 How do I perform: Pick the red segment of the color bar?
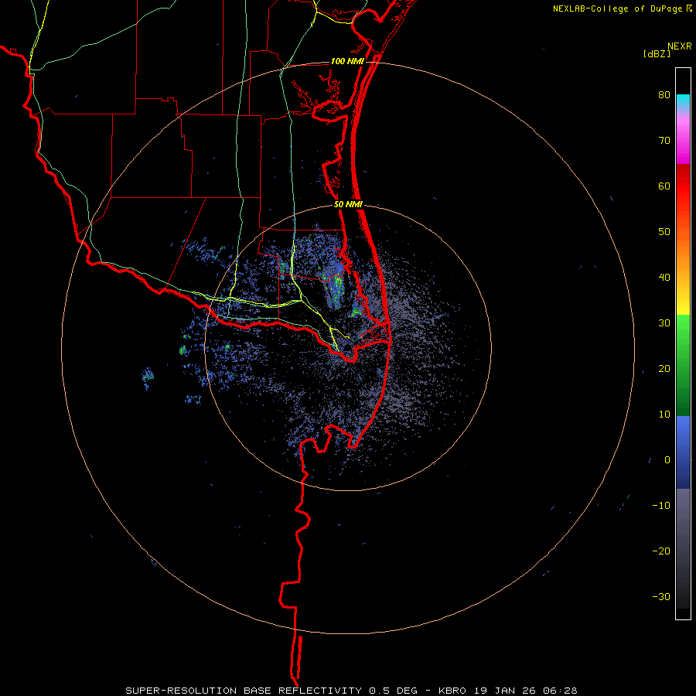683,187
